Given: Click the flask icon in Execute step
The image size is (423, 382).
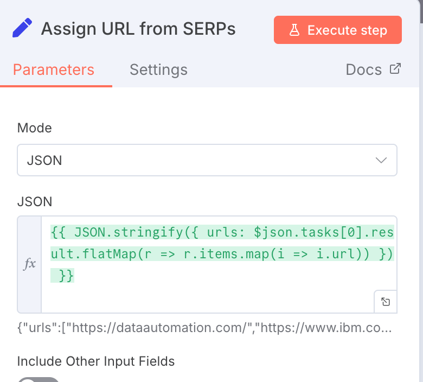Looking at the screenshot, I should [294, 30].
